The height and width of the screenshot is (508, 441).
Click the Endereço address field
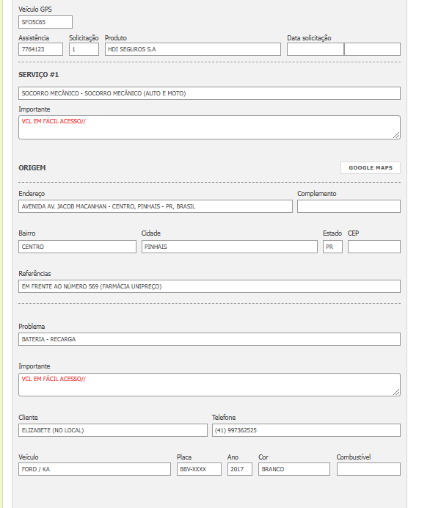[x=155, y=206]
